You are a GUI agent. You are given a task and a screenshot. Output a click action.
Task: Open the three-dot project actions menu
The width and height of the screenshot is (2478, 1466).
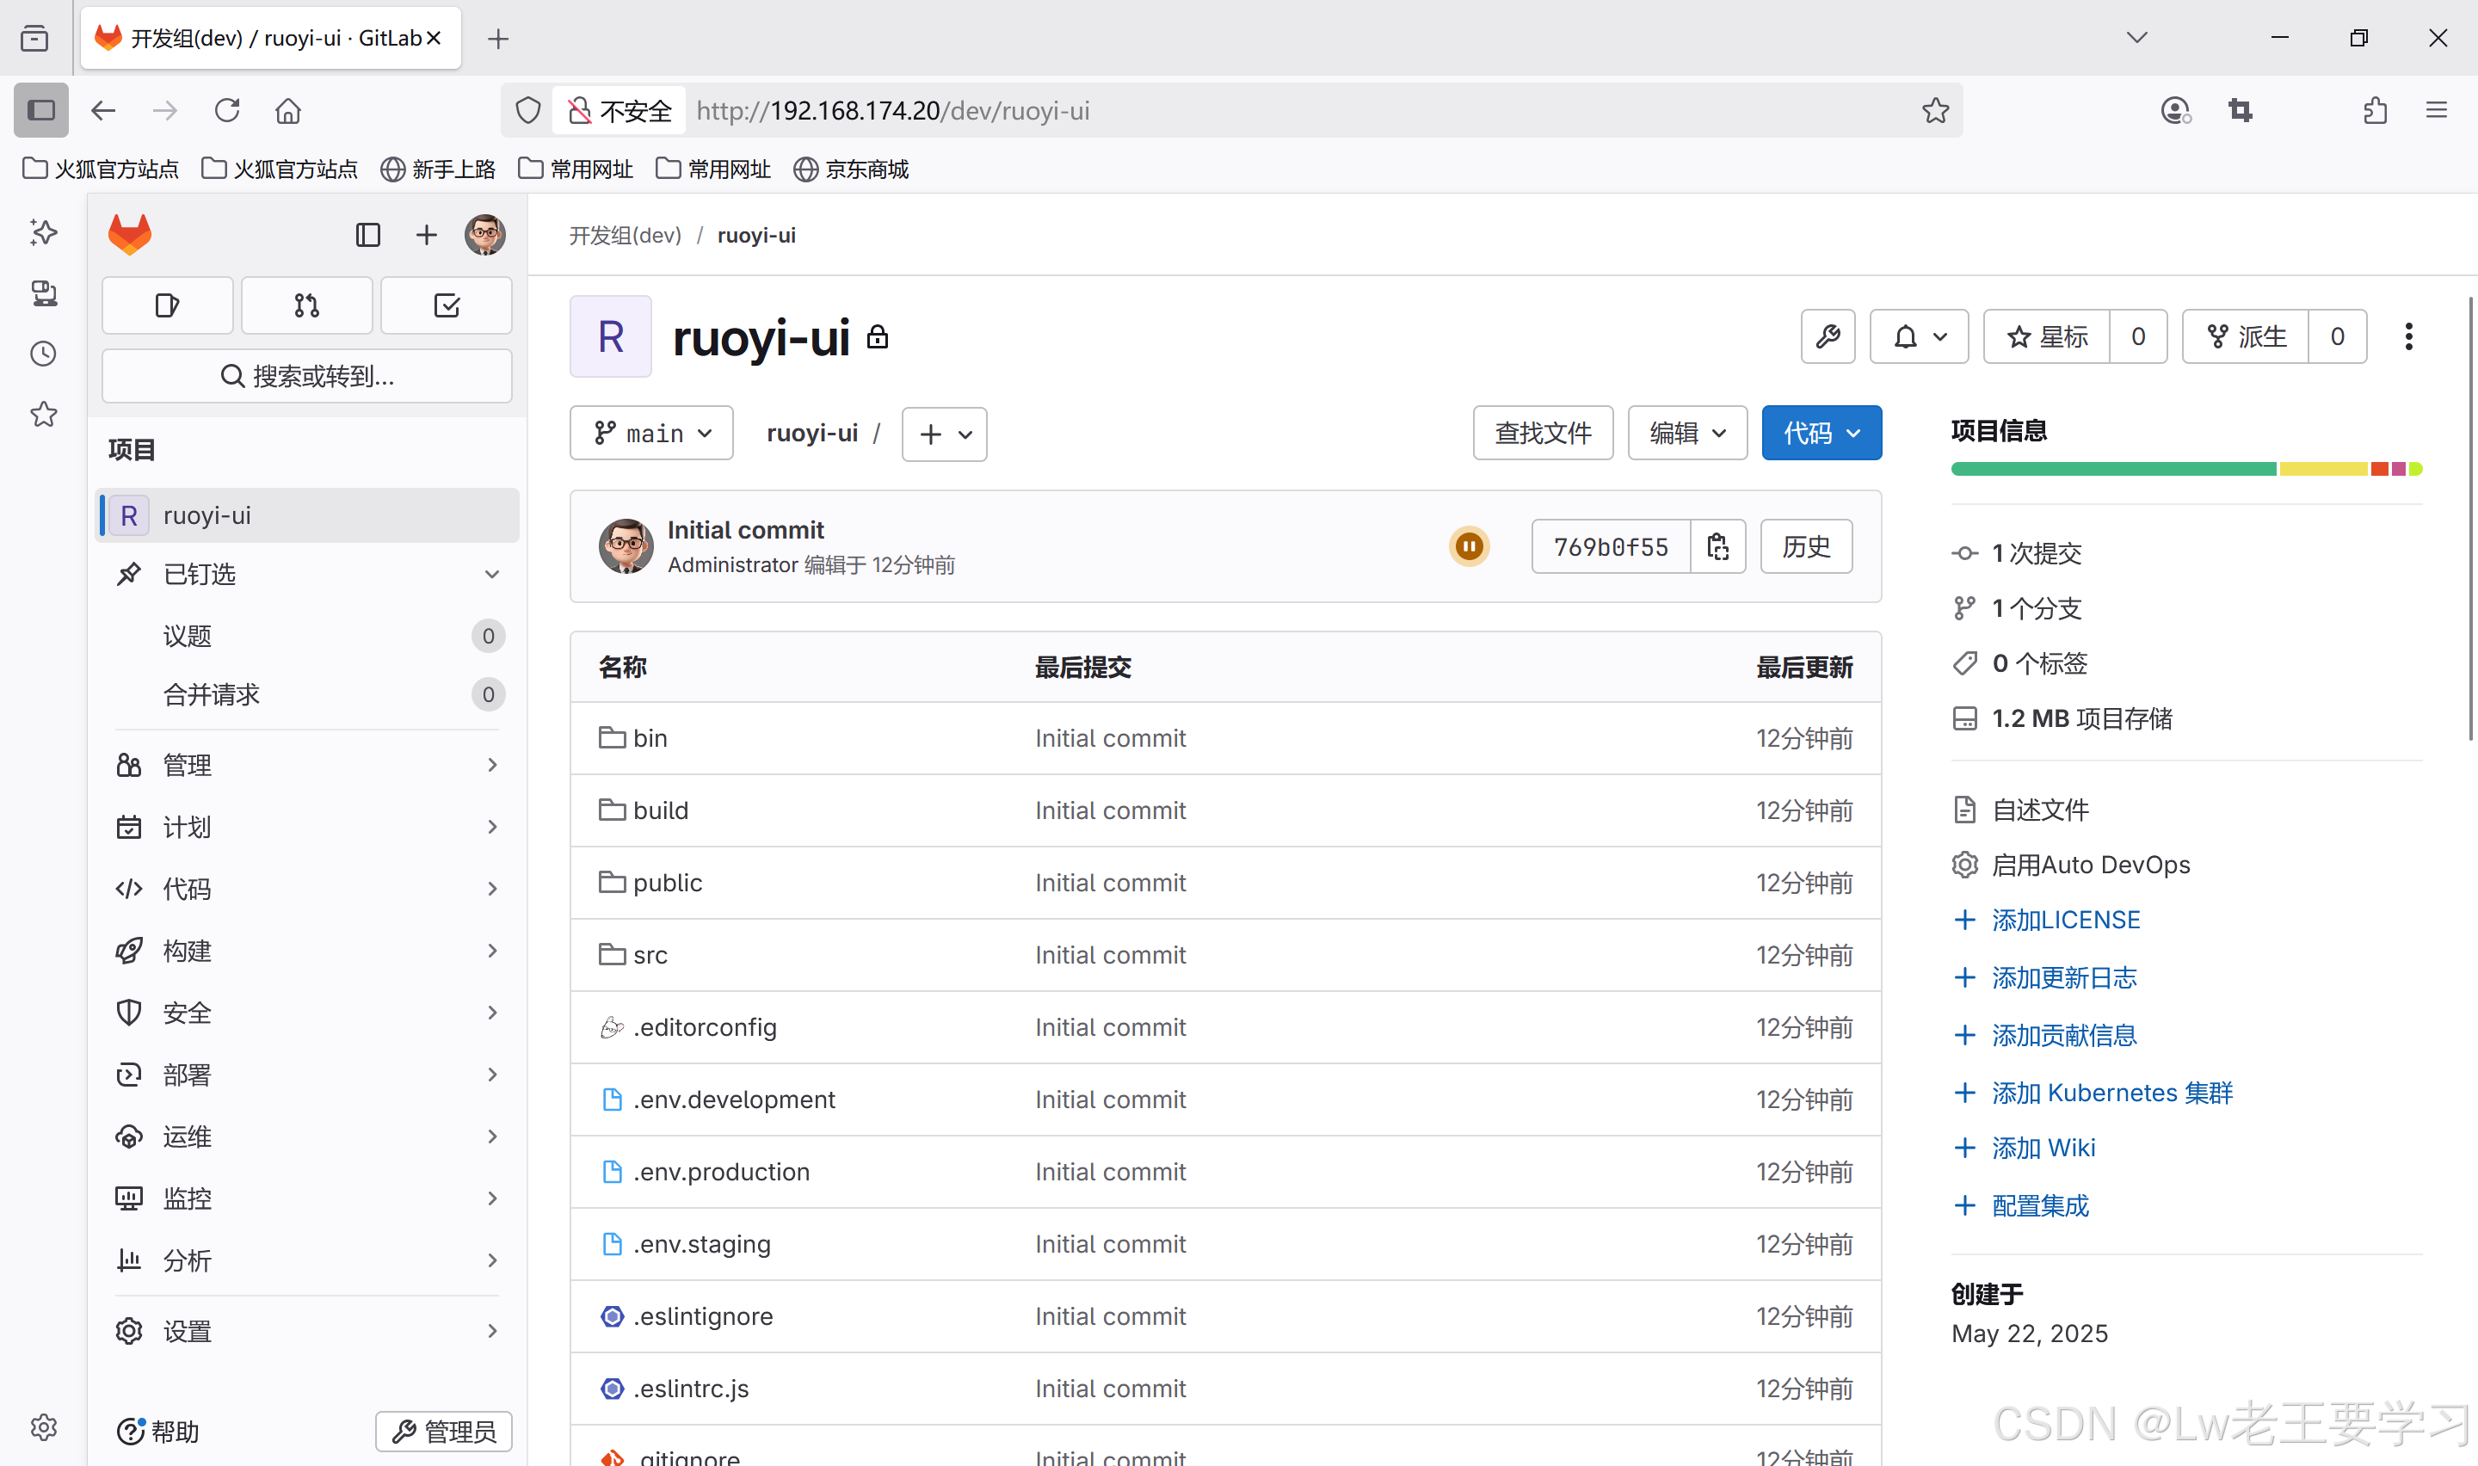click(x=2408, y=337)
